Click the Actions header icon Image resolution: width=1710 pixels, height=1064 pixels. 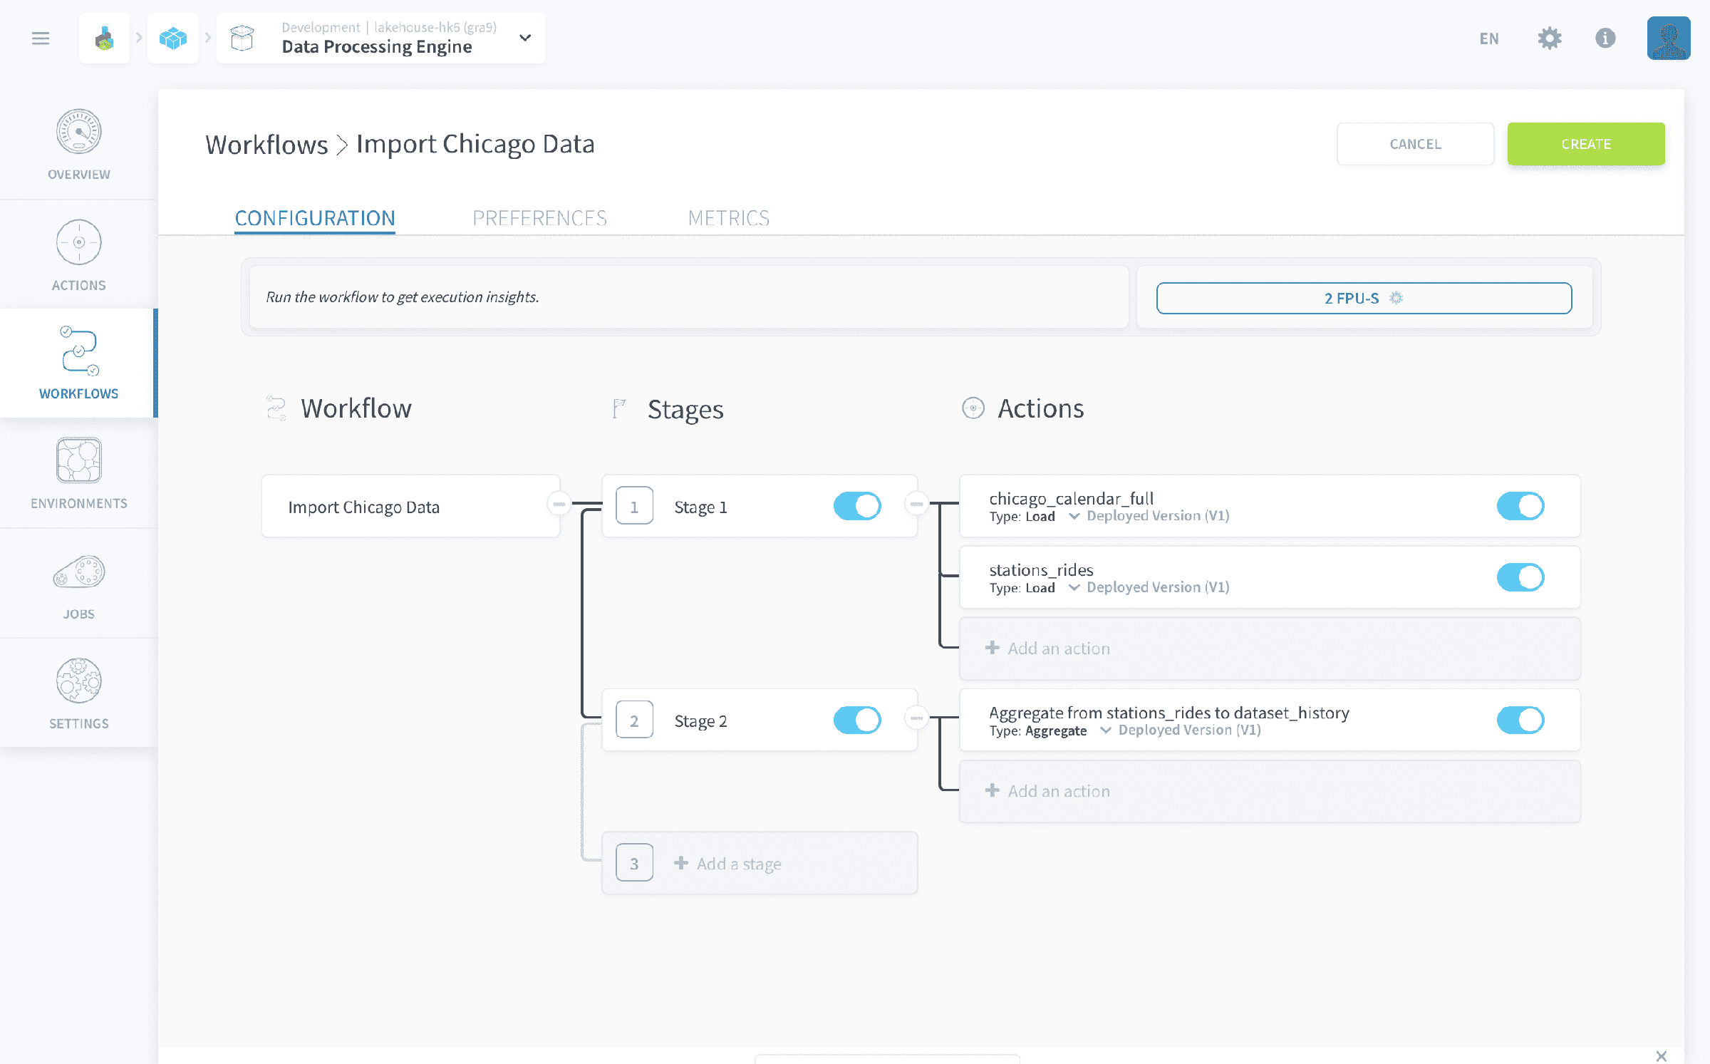[973, 408]
